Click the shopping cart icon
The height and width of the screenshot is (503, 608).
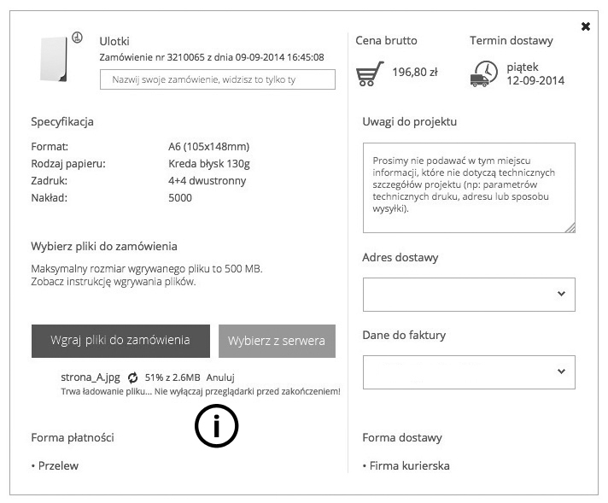[x=370, y=73]
